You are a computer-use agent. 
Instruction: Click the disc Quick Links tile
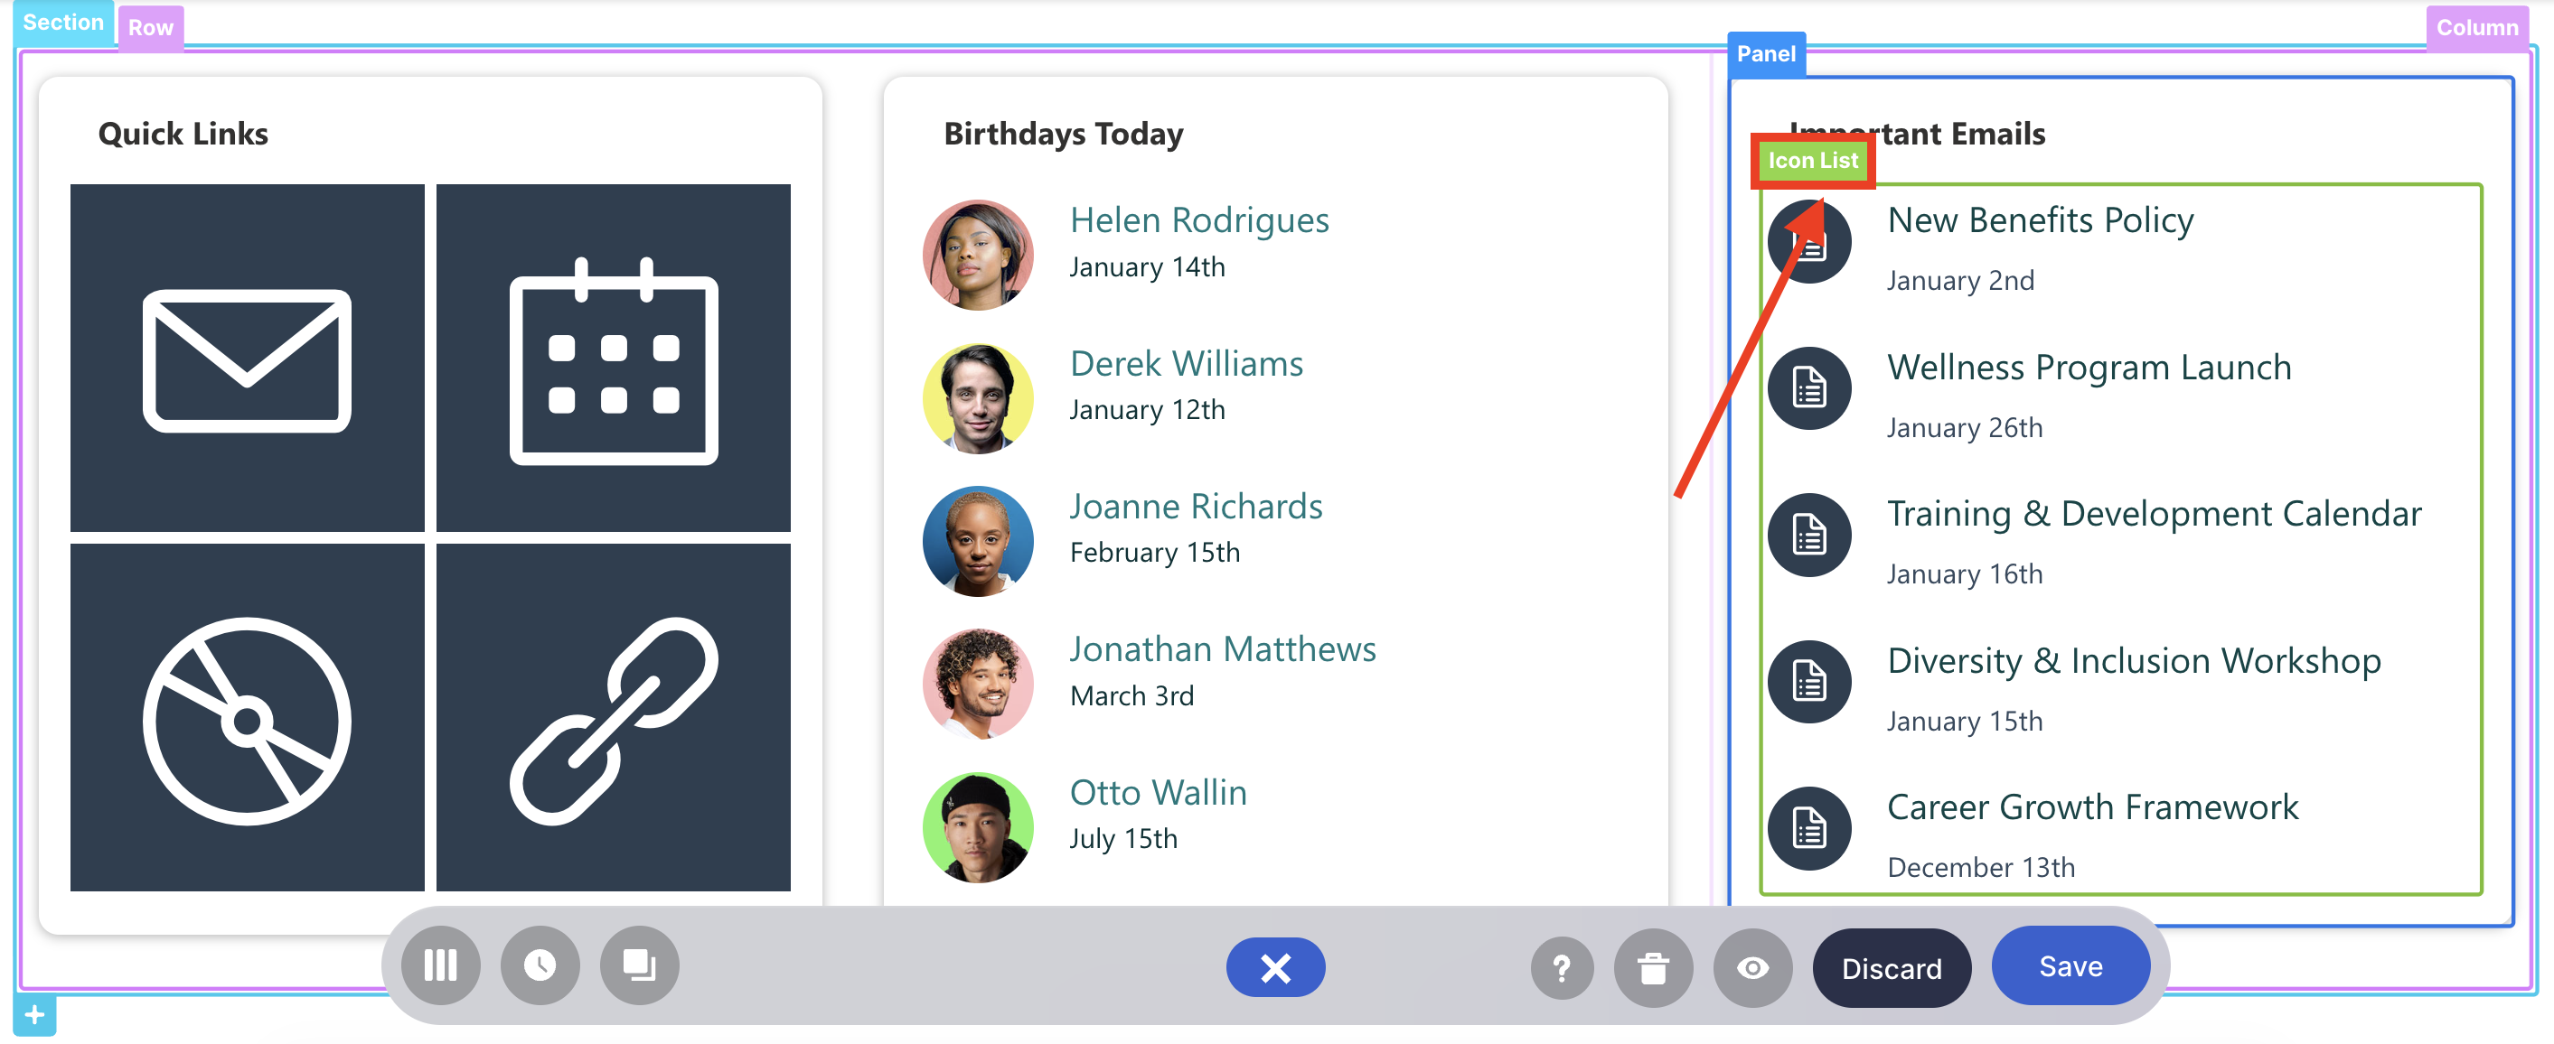tap(247, 718)
